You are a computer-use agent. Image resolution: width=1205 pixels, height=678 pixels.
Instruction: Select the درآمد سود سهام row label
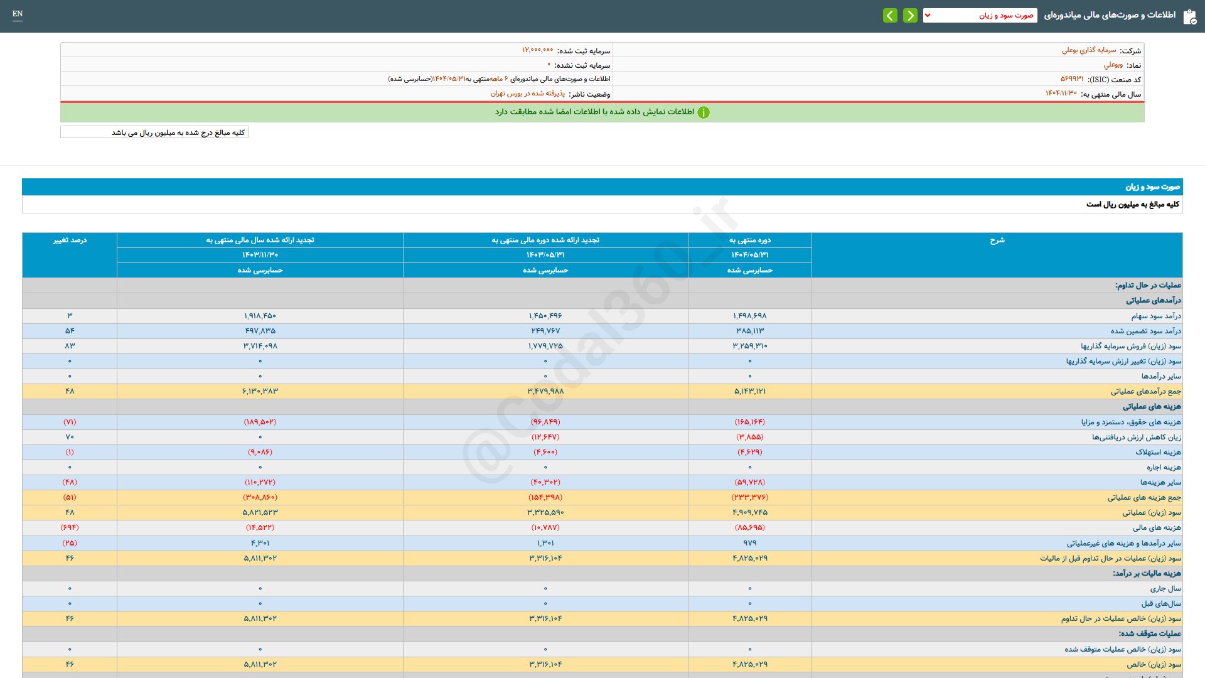point(1156,316)
